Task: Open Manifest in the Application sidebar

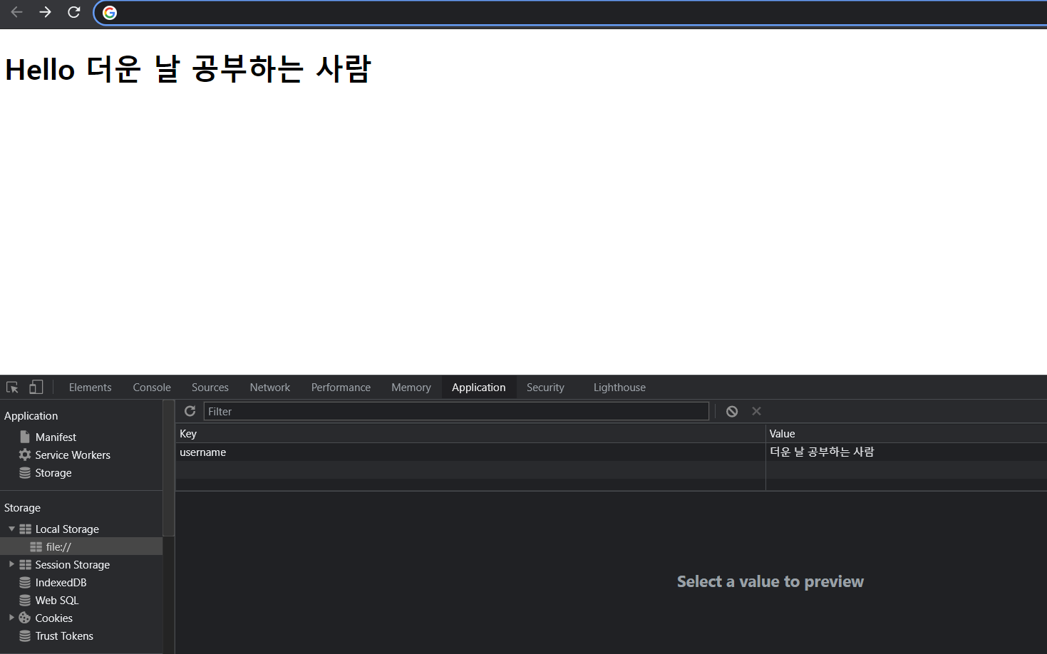Action: pos(56,437)
